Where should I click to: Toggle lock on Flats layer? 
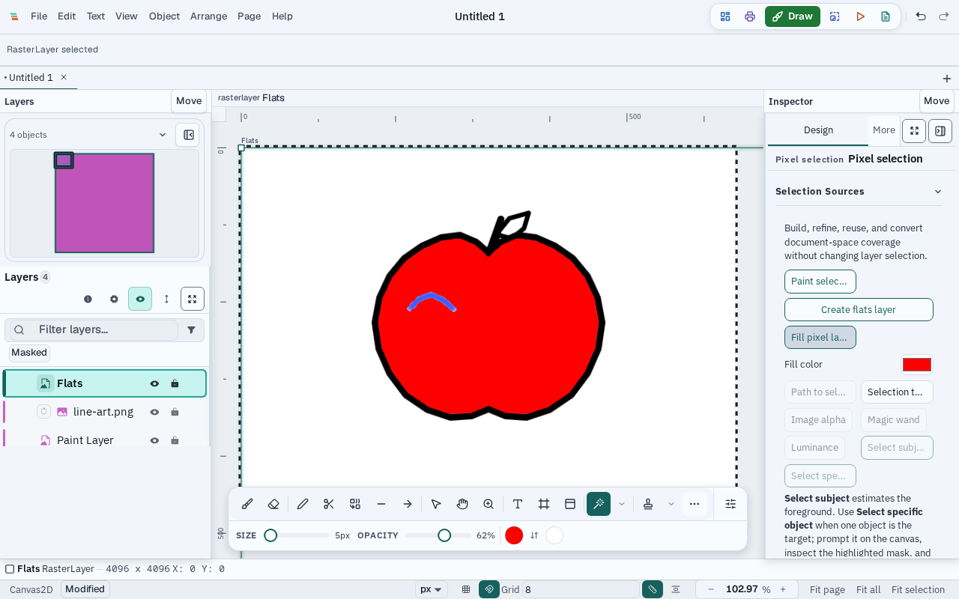tap(175, 383)
